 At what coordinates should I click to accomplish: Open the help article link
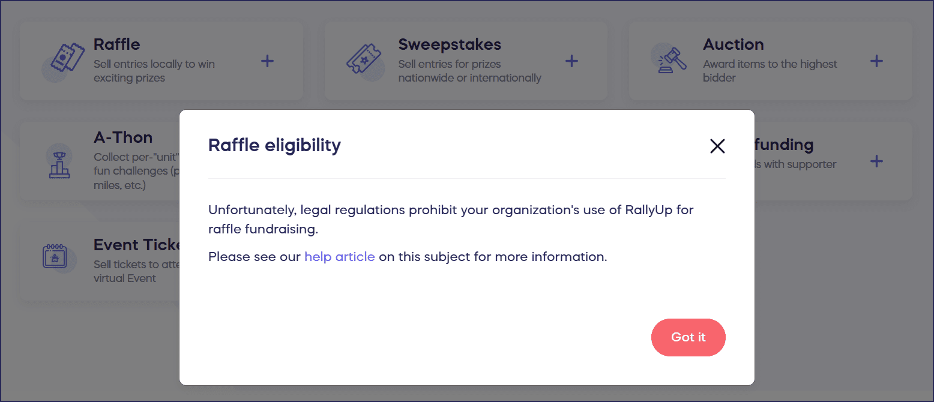[x=339, y=257]
